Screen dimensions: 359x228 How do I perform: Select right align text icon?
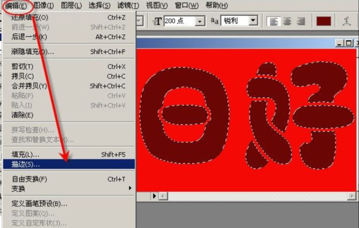pos(301,21)
